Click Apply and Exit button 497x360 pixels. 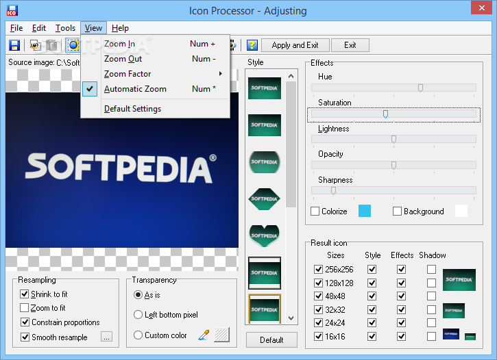tap(295, 45)
